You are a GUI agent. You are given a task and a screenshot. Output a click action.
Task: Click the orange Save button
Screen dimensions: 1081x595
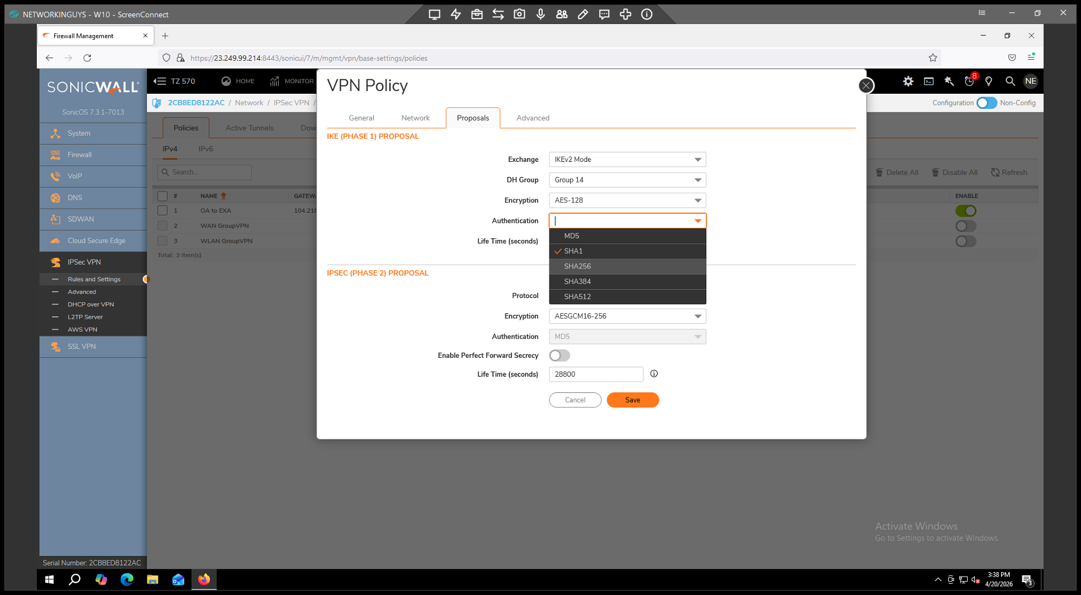pyautogui.click(x=632, y=400)
